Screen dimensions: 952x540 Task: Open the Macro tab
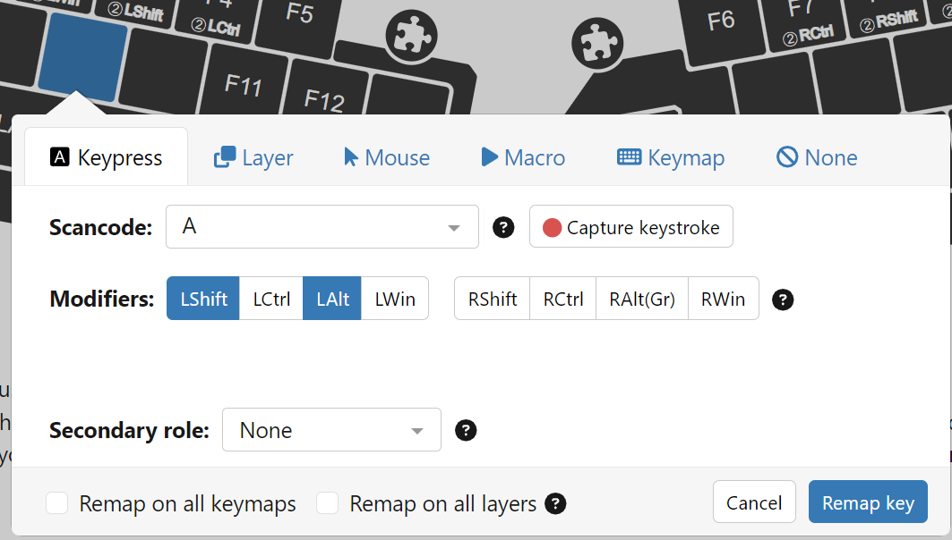pos(523,158)
